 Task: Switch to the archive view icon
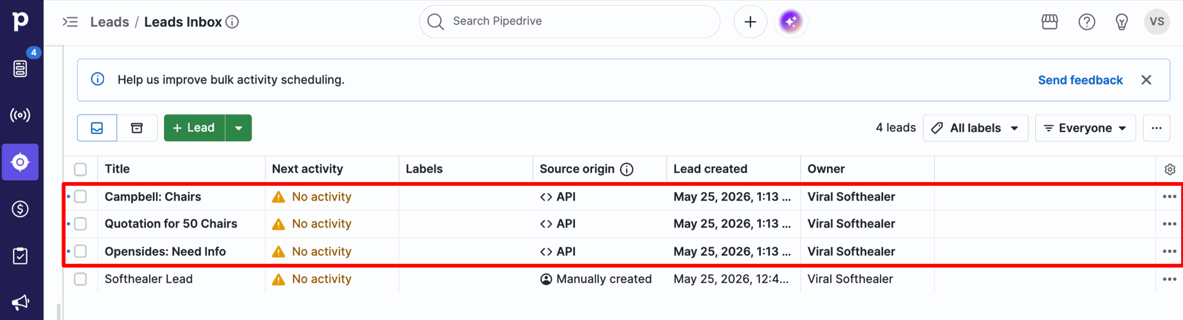(x=137, y=128)
